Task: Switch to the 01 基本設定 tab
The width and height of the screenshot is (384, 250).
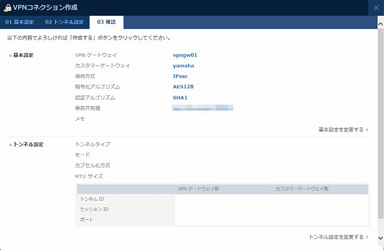Action: (x=20, y=22)
